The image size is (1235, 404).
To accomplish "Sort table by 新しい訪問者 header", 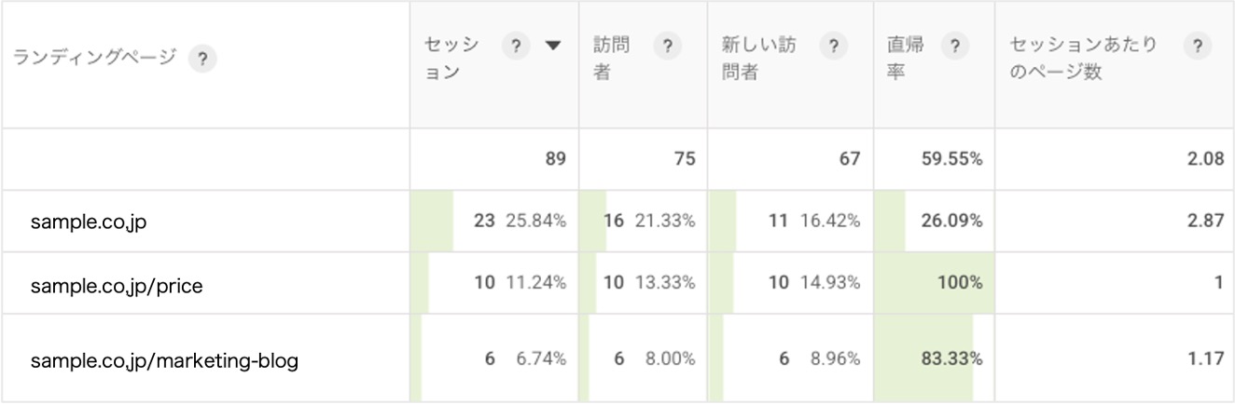I will [x=758, y=58].
